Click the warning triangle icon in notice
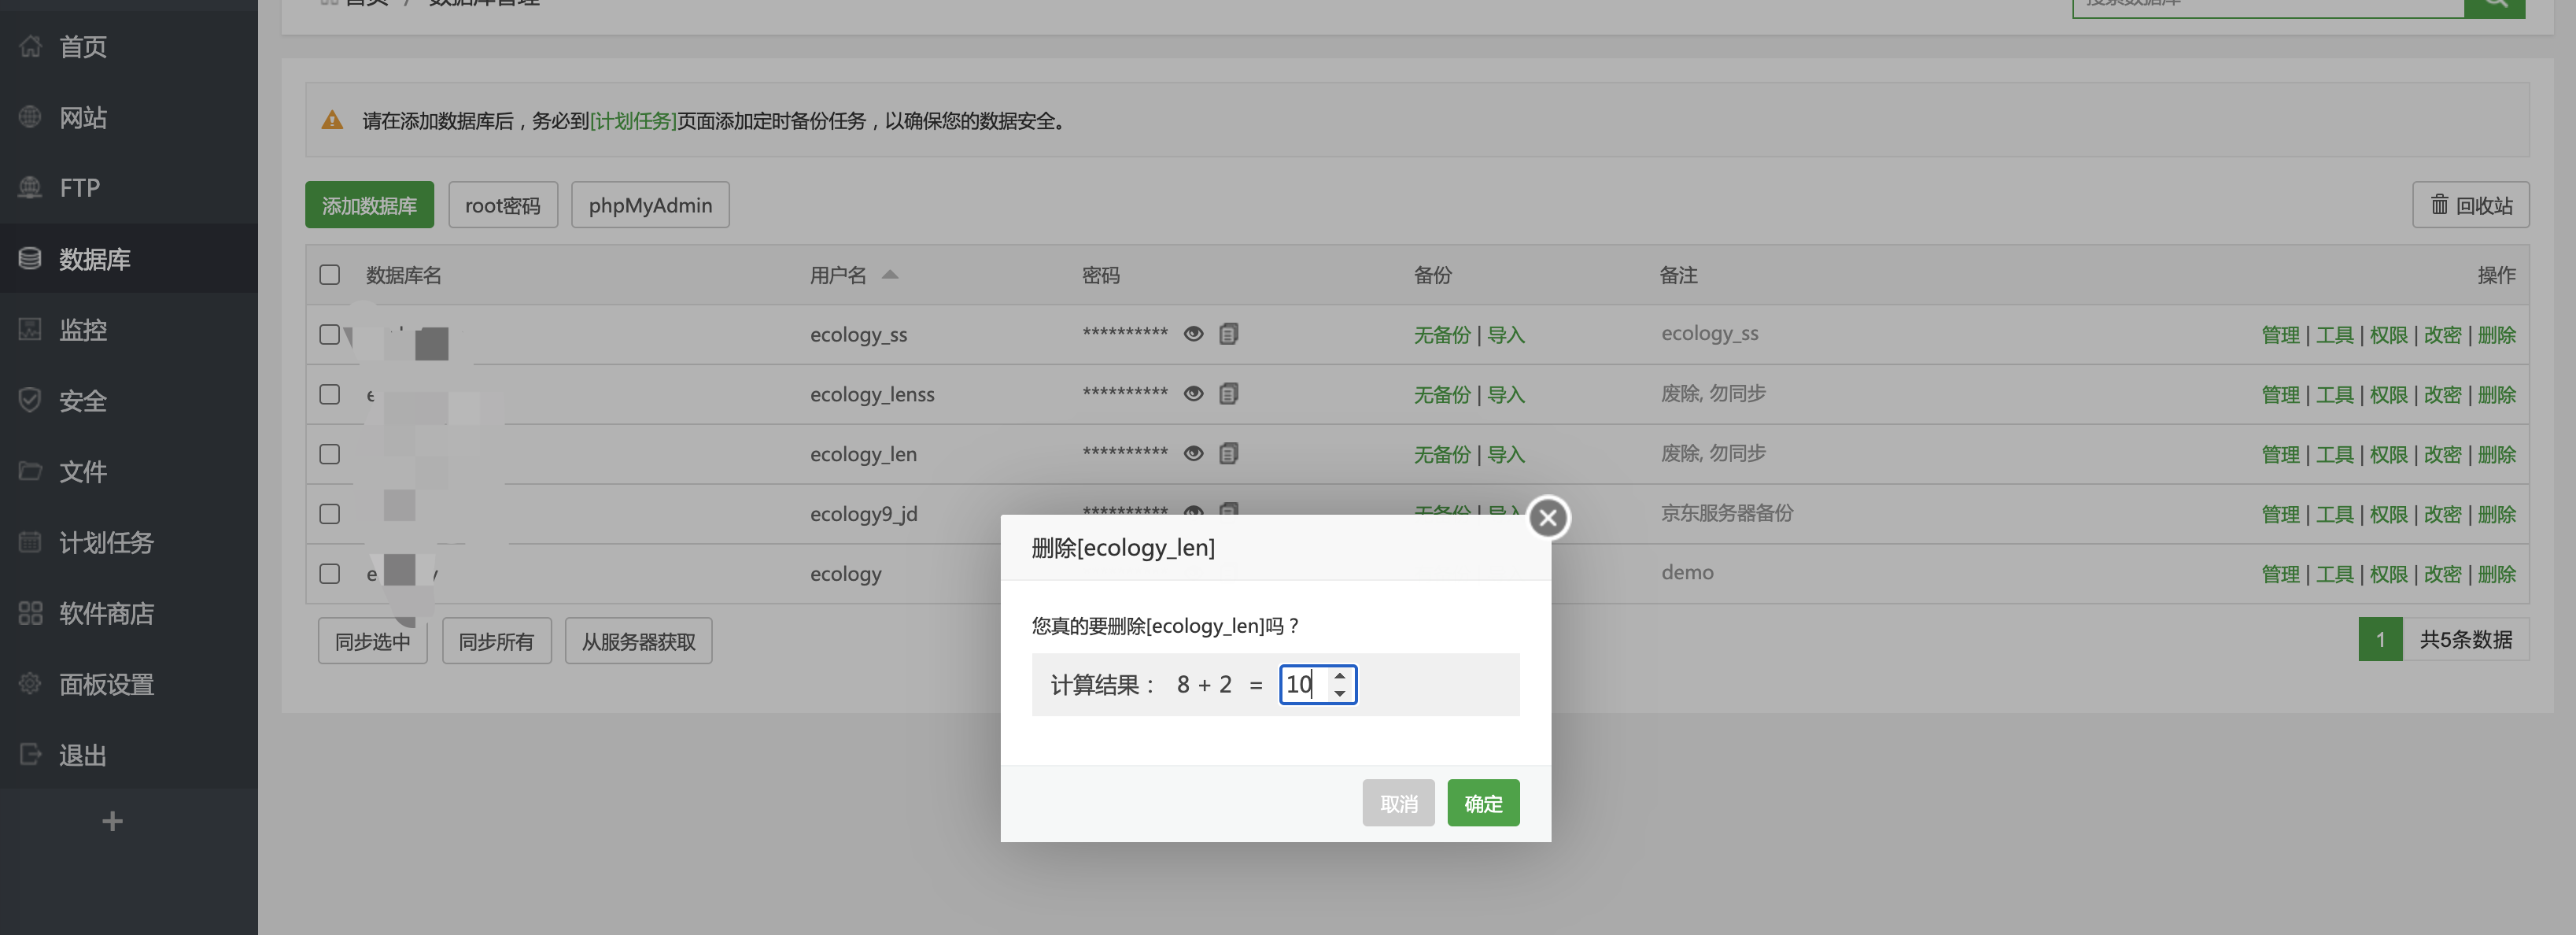This screenshot has width=2576, height=935. coord(332,120)
